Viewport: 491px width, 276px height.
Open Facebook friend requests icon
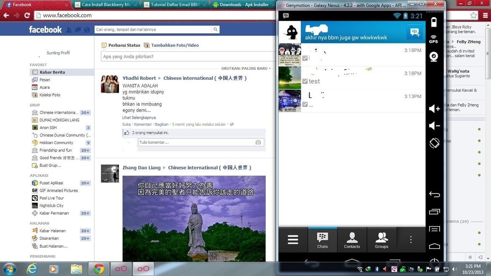[x=69, y=30]
